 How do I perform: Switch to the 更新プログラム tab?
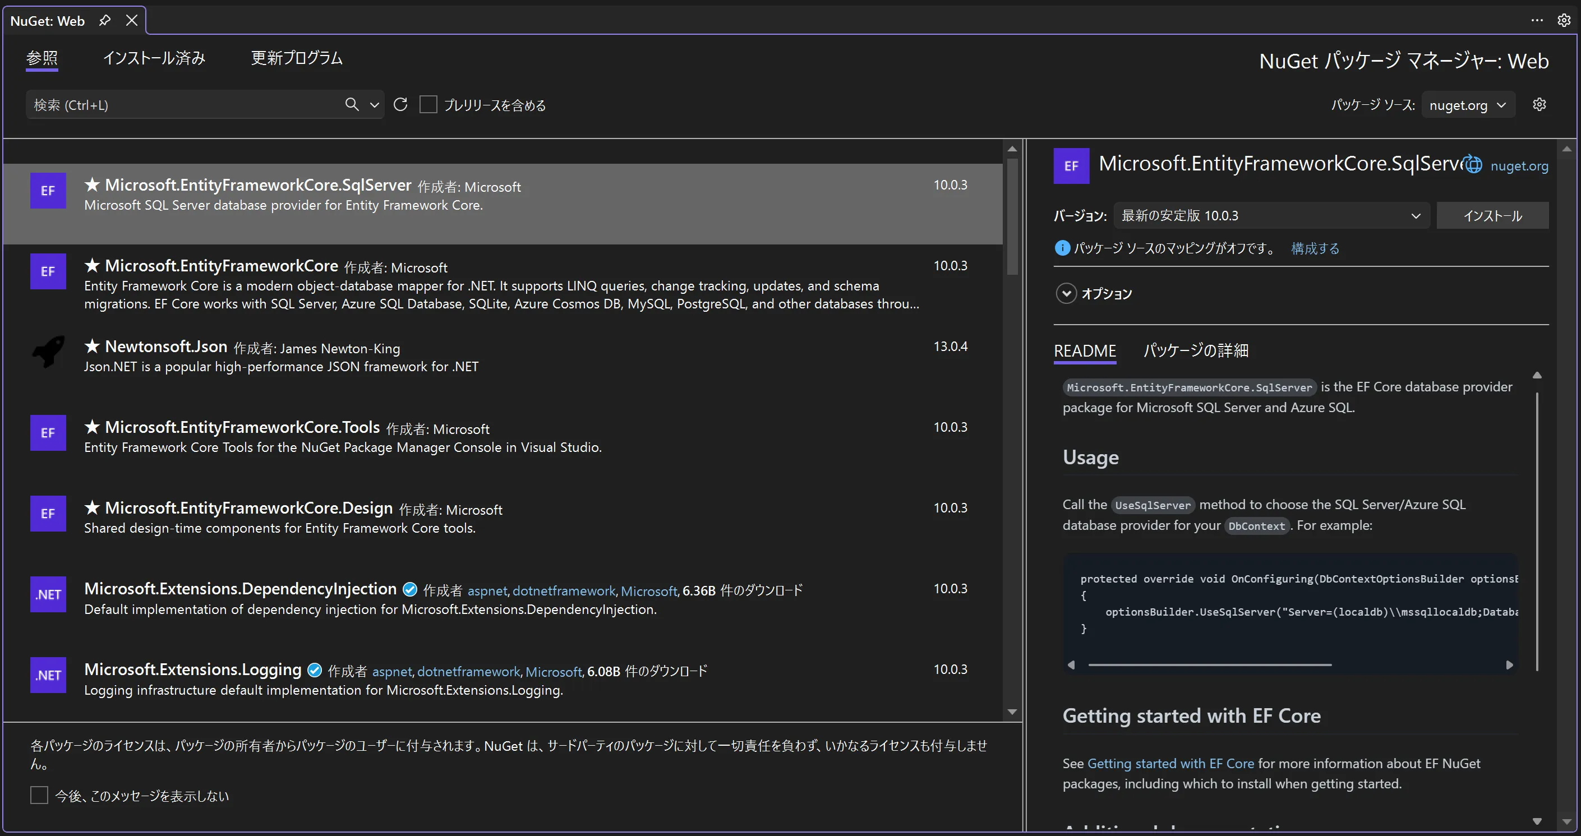pyautogui.click(x=297, y=58)
